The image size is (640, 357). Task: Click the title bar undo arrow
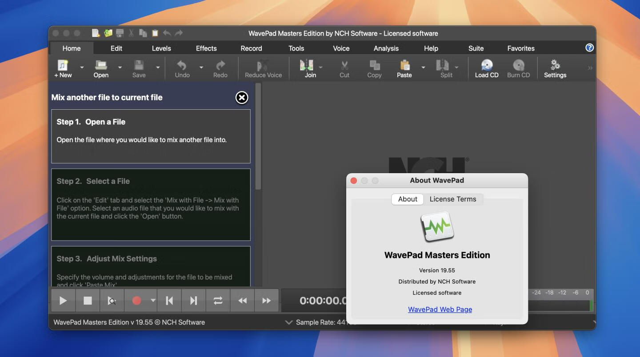[167, 33]
